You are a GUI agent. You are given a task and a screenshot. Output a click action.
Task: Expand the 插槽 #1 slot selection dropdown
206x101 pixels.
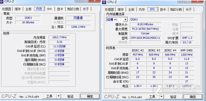[x=125, y=20]
